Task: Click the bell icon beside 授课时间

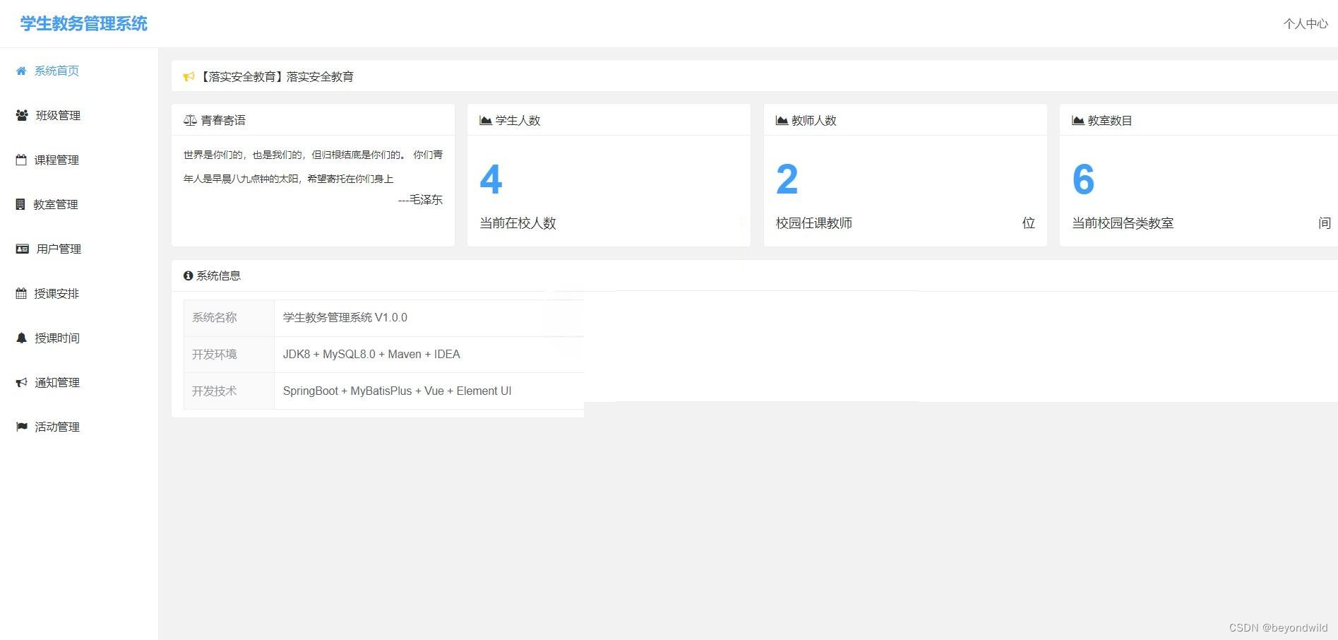Action: [x=20, y=338]
